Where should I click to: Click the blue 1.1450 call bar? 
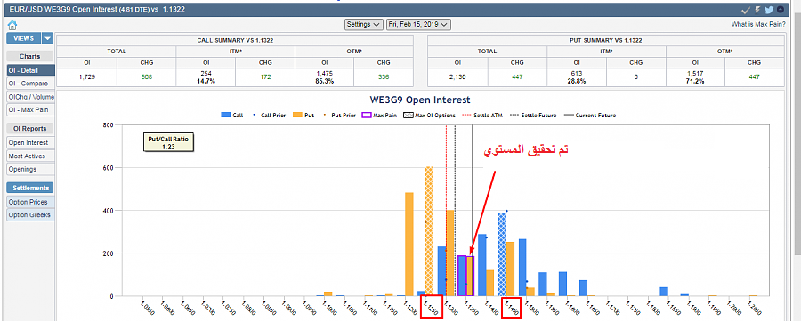[x=502, y=254]
